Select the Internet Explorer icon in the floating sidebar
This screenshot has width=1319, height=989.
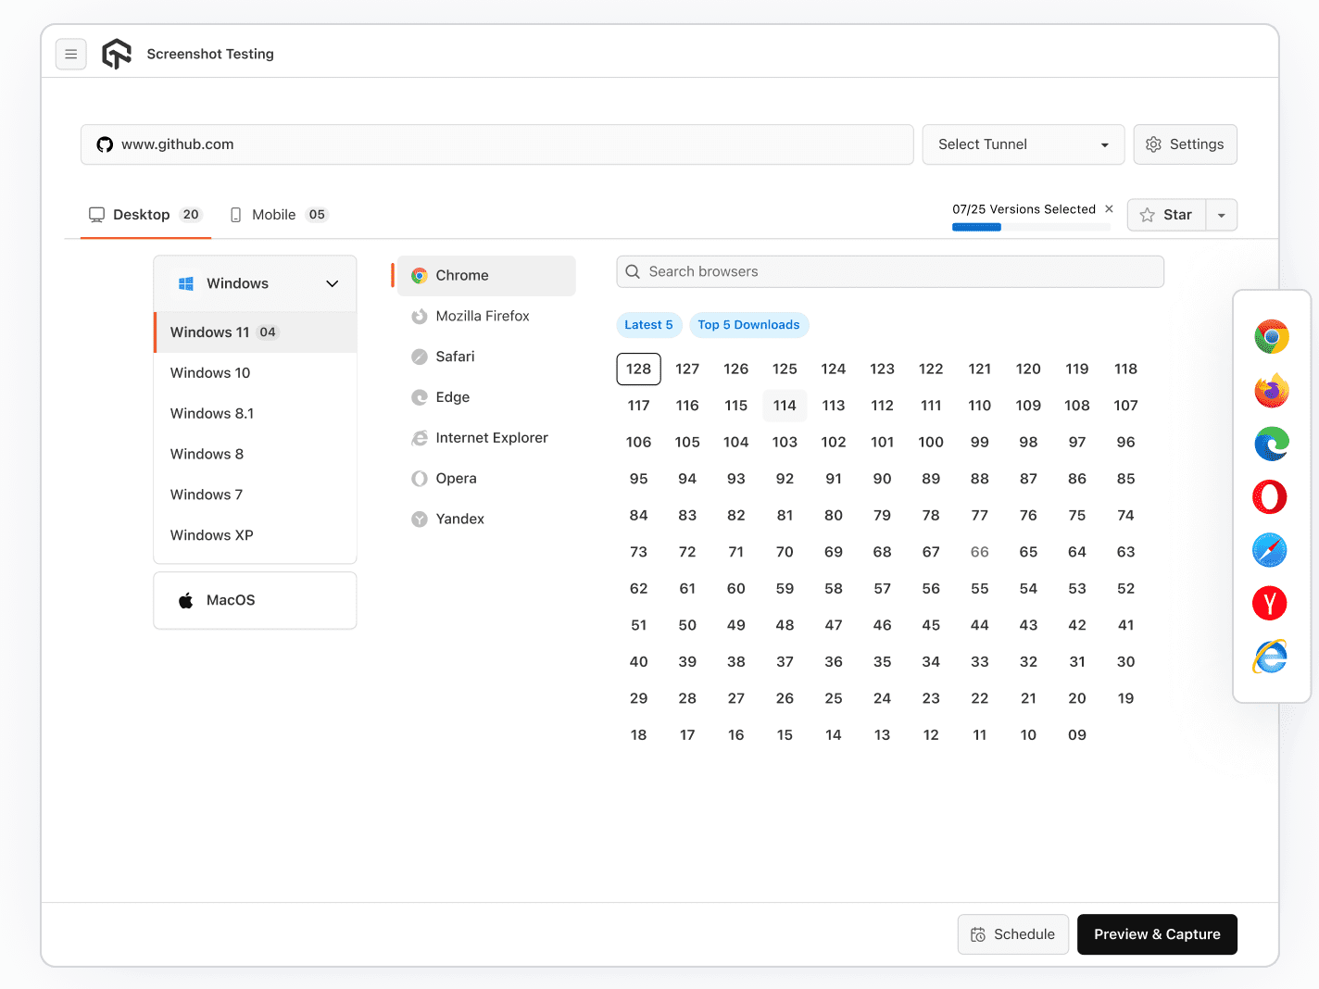(x=1270, y=657)
